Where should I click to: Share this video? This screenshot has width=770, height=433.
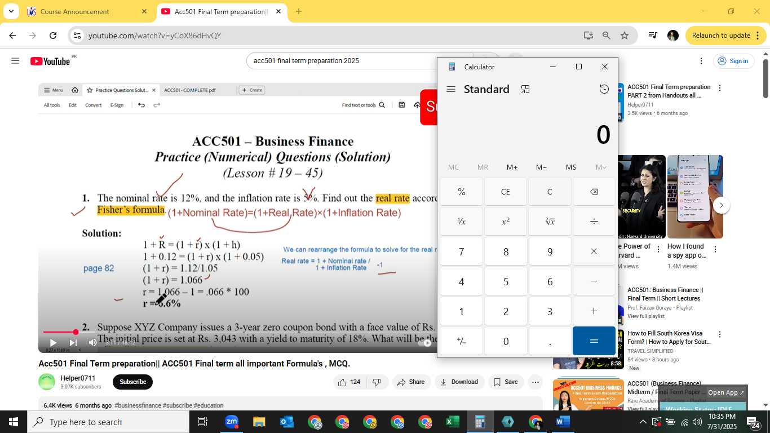[411, 382]
